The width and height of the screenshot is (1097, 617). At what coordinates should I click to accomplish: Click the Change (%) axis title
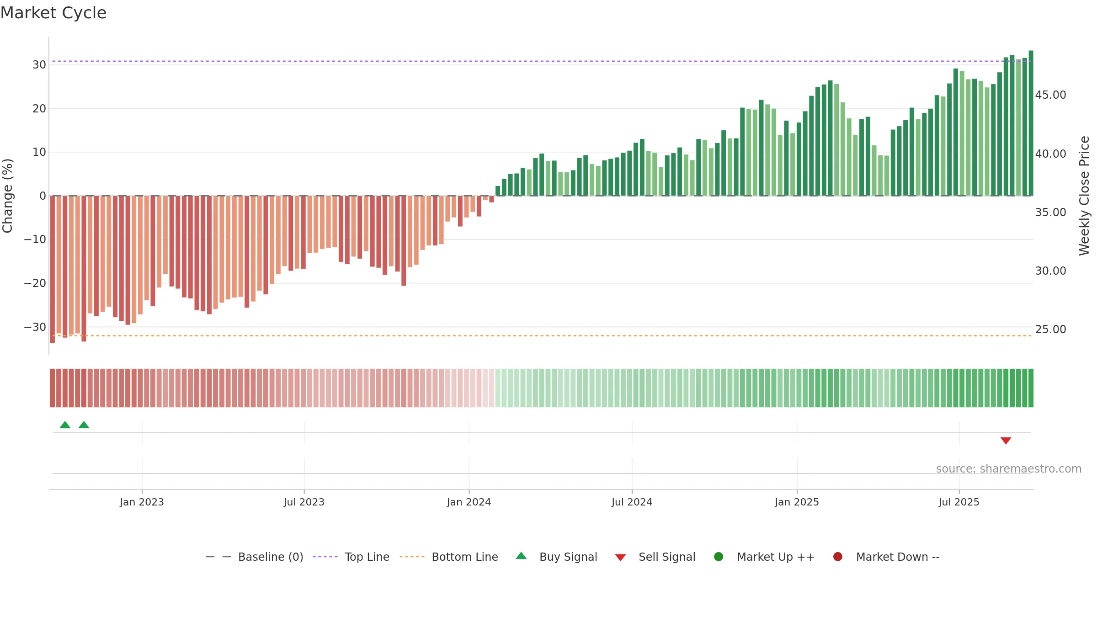(7, 196)
